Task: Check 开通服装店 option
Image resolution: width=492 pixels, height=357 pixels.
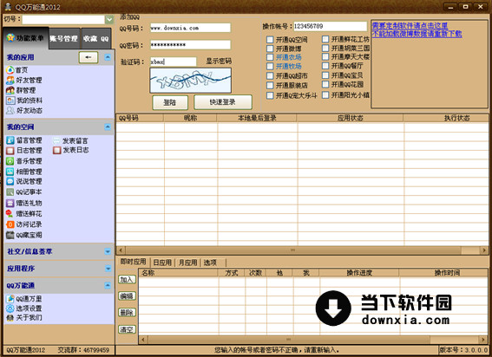Action: [270, 85]
